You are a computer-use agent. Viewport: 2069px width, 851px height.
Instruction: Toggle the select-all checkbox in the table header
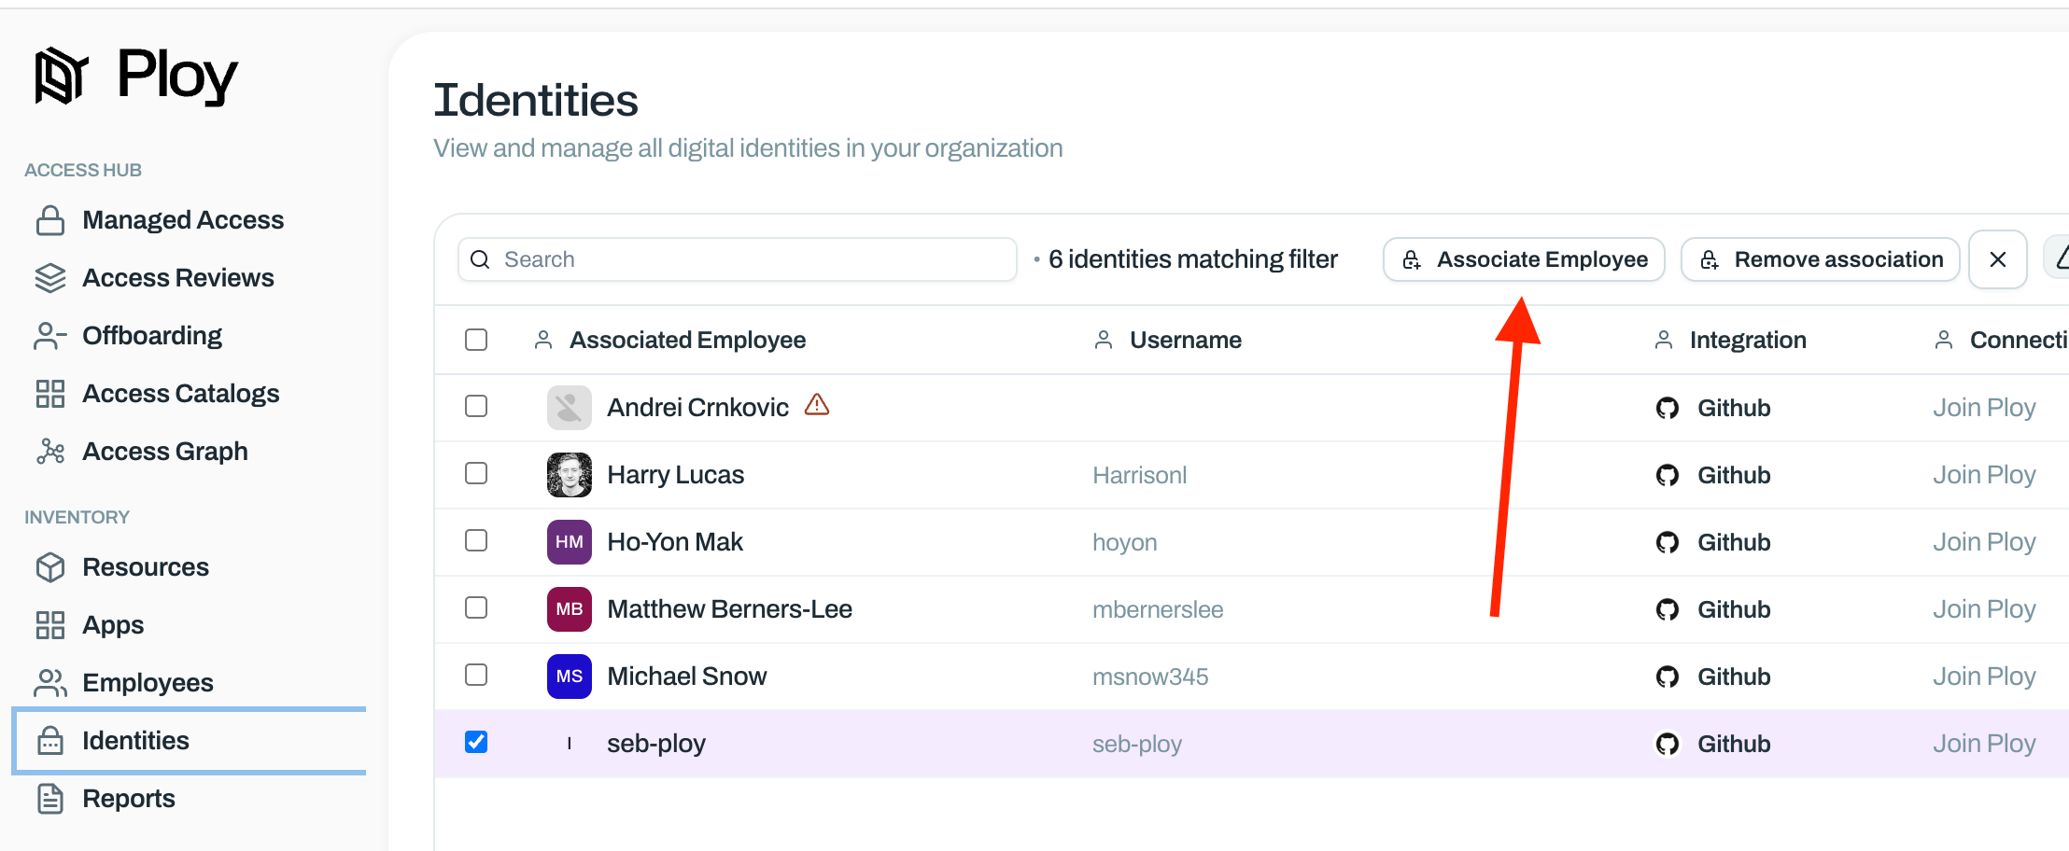476,340
